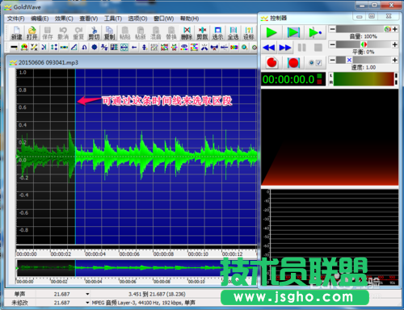
Task: Increase volume with the plus button
Action: click(395, 29)
